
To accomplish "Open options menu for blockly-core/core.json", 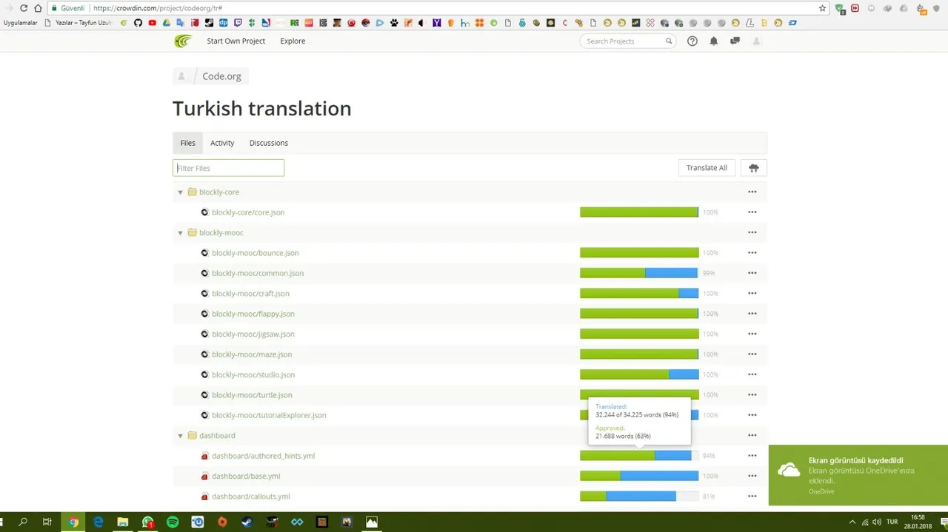I will tap(752, 212).
